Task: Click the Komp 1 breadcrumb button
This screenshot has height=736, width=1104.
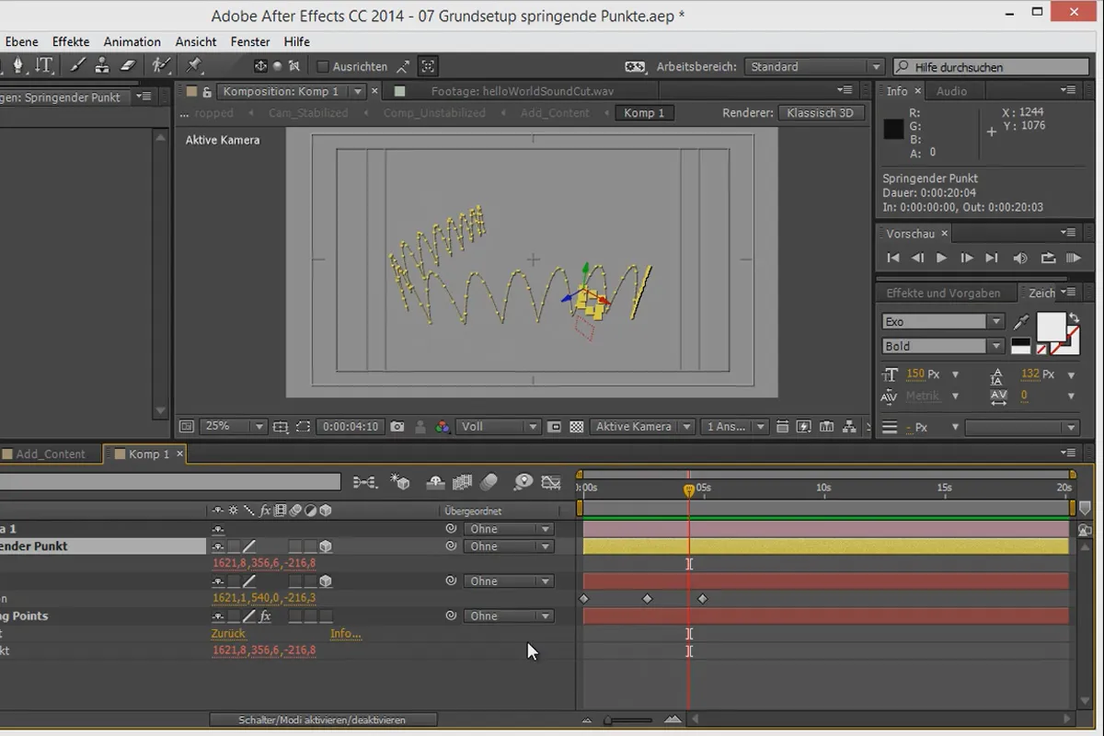Action: tap(644, 113)
